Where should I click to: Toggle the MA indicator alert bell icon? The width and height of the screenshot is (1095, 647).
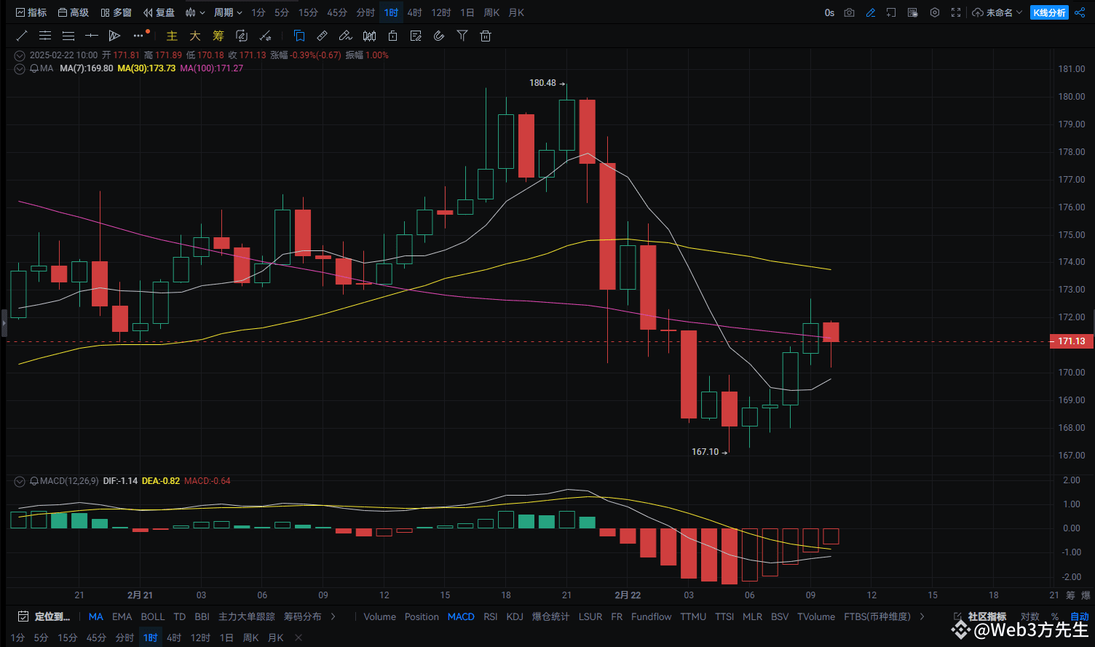coord(34,68)
